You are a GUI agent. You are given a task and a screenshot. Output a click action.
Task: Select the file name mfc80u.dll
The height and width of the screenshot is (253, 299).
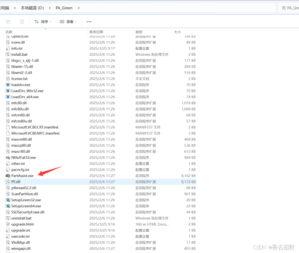[x=20, y=109]
